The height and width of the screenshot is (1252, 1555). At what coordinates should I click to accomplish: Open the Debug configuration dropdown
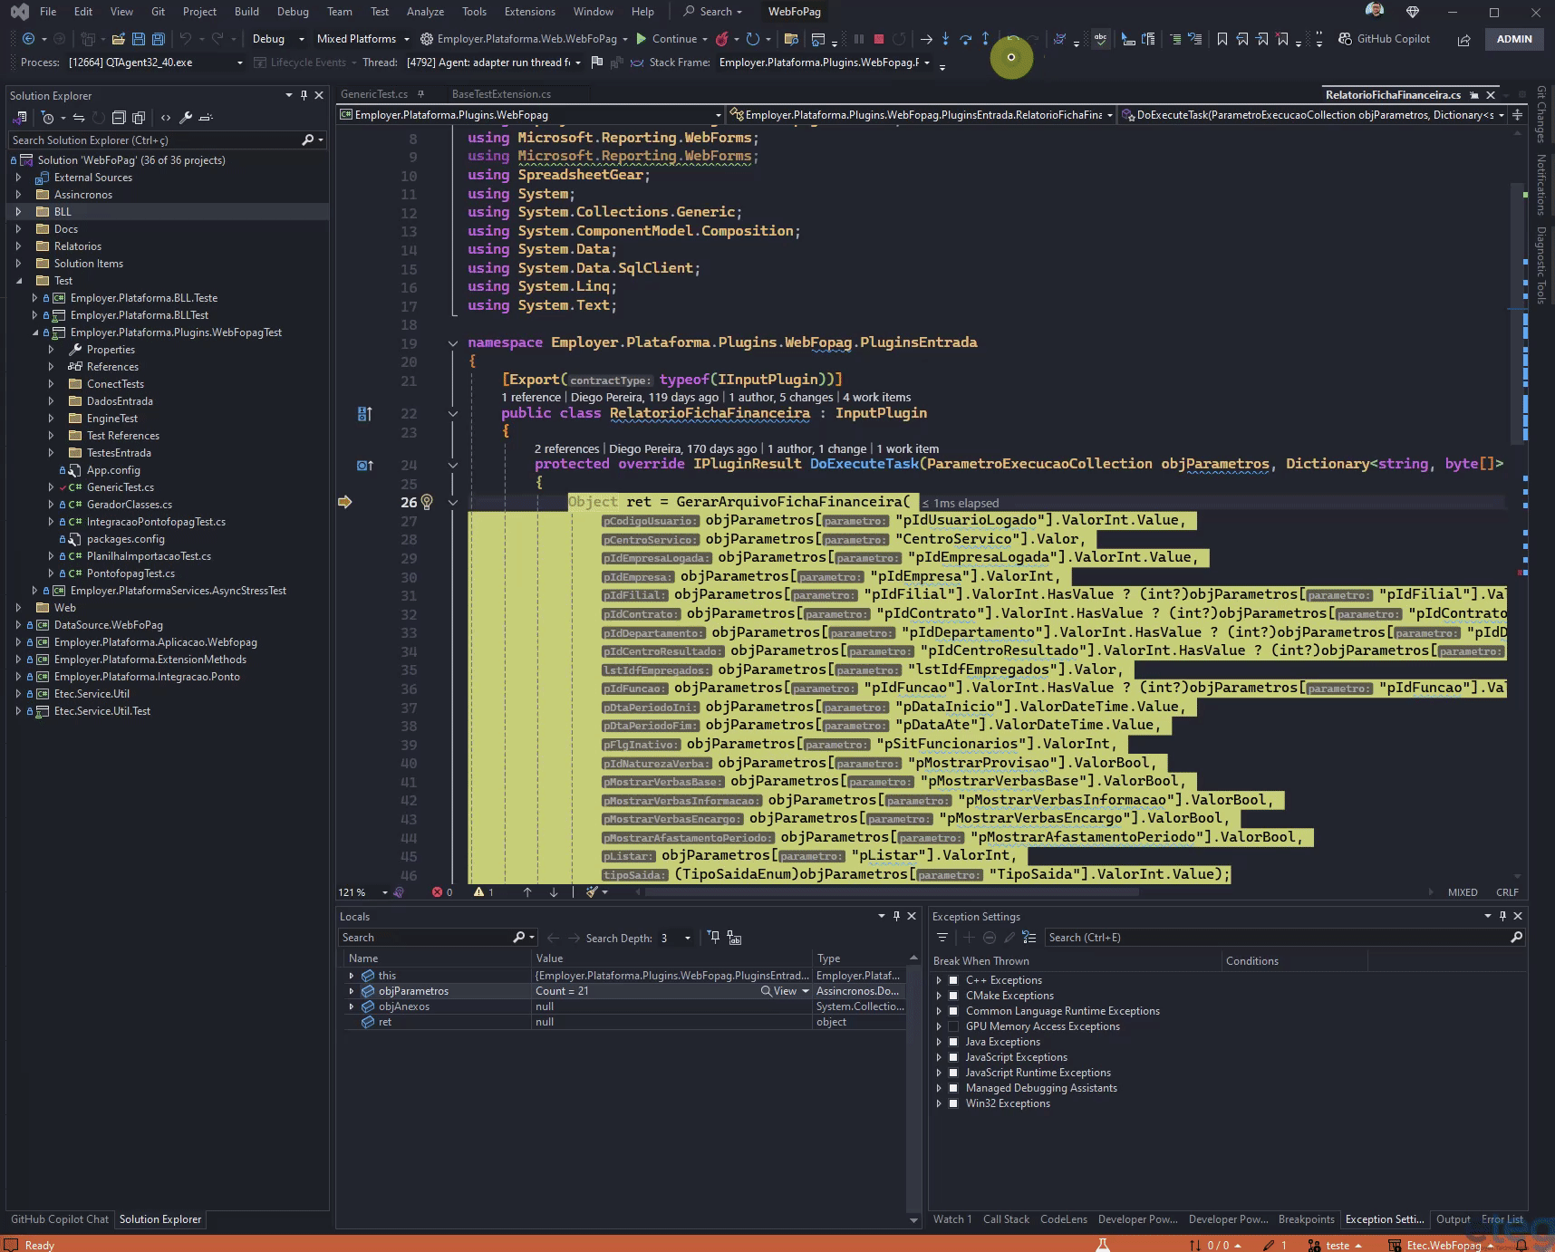pos(277,39)
